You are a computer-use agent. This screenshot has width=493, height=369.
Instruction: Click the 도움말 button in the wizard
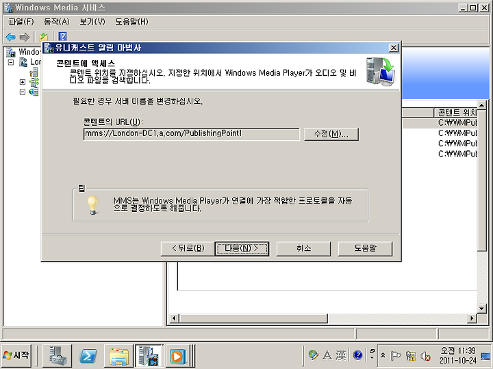365,249
